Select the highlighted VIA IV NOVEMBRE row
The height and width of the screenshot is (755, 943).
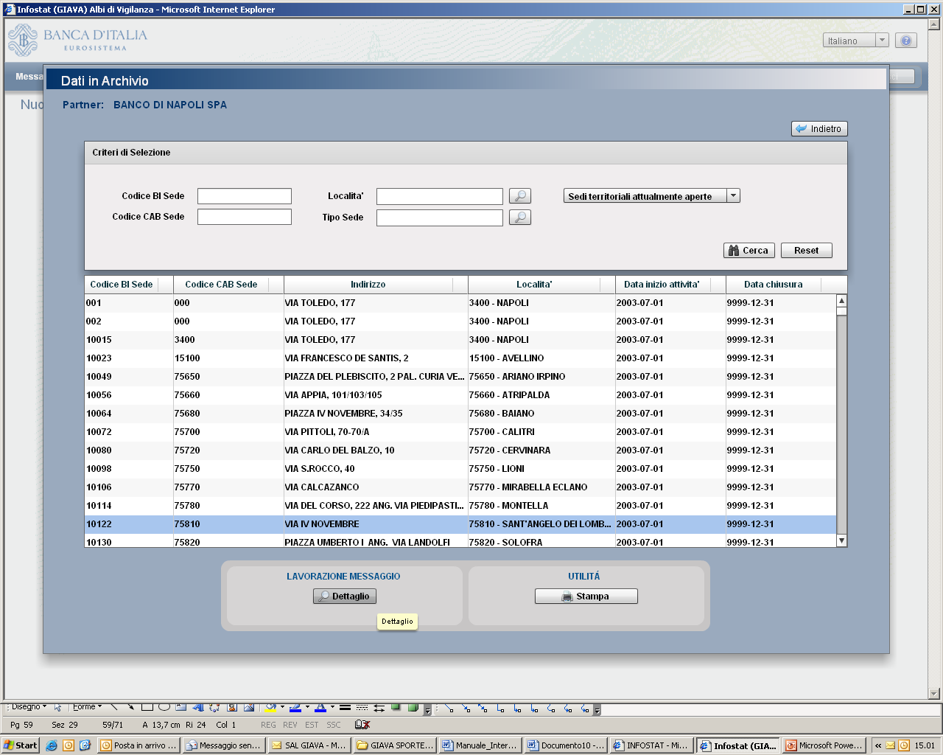(460, 524)
